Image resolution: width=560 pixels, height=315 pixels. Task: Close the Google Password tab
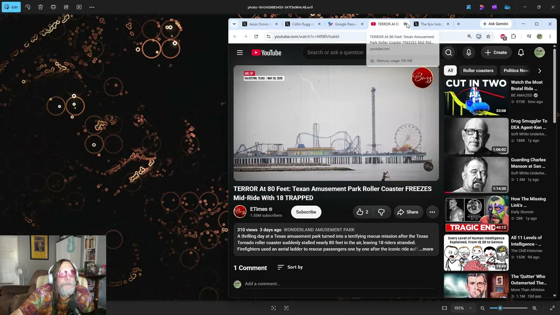(x=362, y=24)
